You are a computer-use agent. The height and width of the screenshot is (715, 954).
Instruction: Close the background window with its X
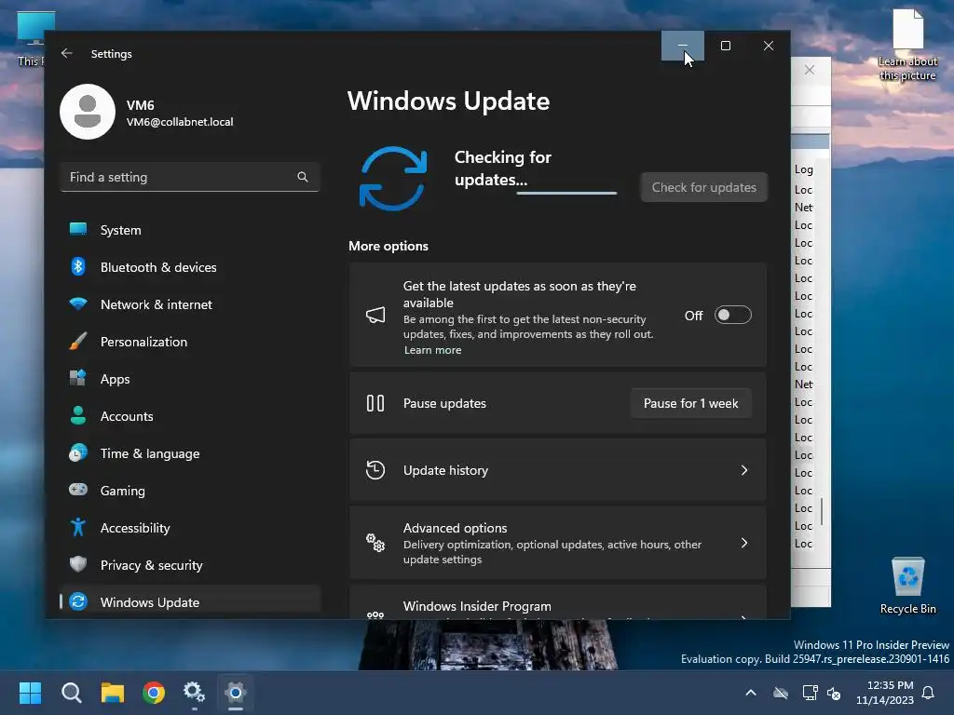pos(810,70)
